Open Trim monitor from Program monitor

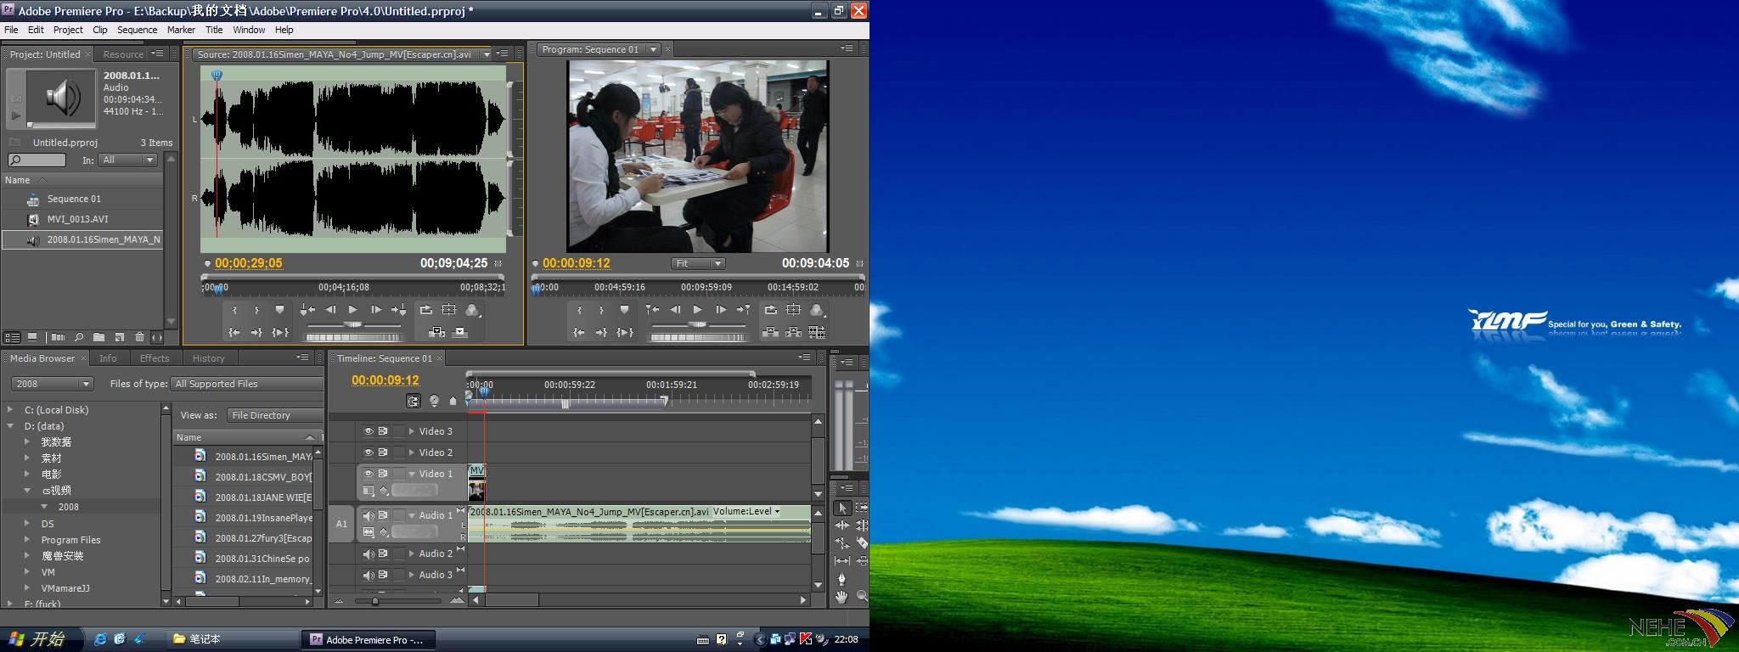click(817, 332)
